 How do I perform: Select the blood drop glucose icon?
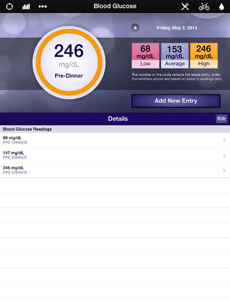pos(221,6)
